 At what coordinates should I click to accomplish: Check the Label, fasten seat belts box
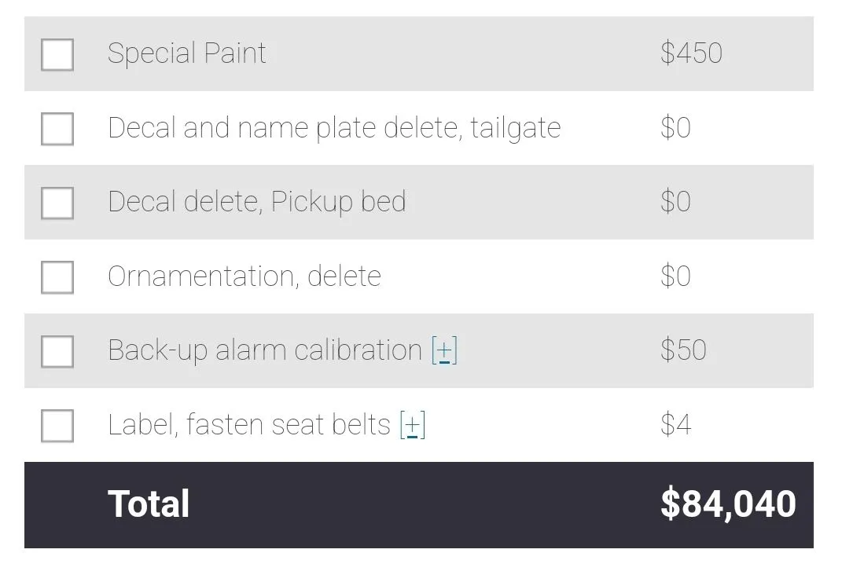click(x=57, y=426)
